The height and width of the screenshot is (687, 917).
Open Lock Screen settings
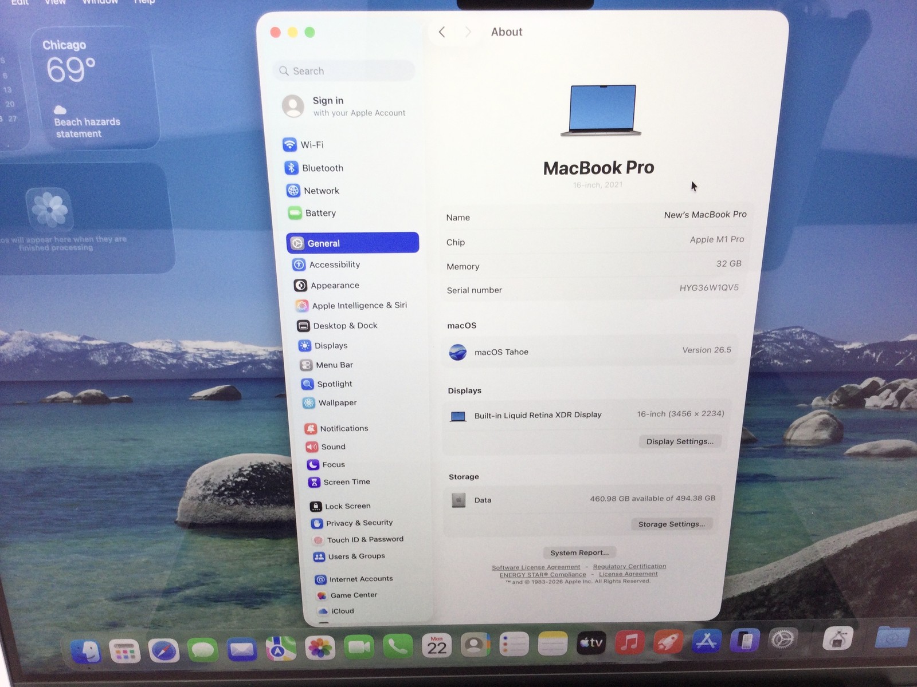340,506
